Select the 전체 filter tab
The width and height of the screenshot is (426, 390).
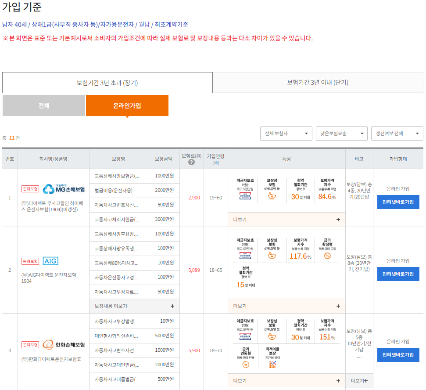tap(44, 105)
